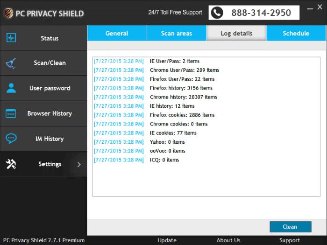Viewport: 327px width, 245px height.
Task: Select the 'IE User/Pass: 2 items' log entry
Action: 175,61
